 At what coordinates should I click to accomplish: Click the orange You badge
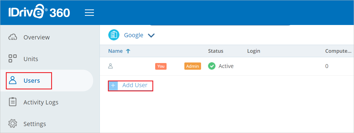(161, 66)
